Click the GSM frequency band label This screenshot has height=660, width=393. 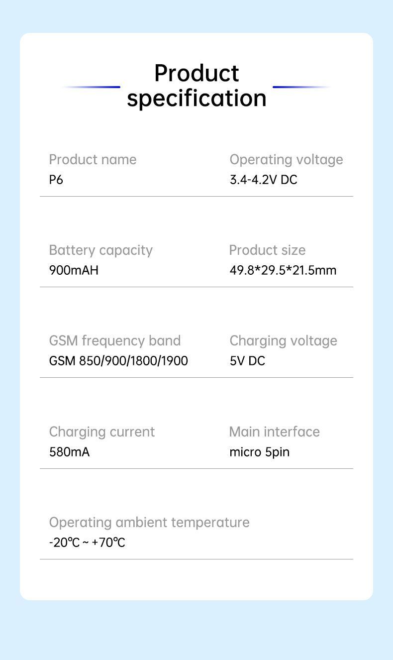tap(114, 340)
